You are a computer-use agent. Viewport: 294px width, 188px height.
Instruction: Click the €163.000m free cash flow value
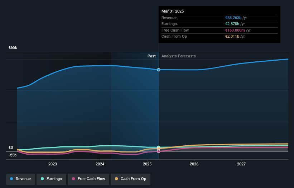point(235,30)
